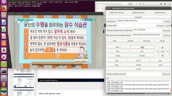
Task: Click the Connect ADB button
Action: coord(166,30)
